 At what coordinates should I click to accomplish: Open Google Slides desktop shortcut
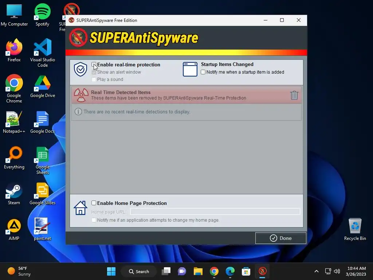click(x=43, y=193)
